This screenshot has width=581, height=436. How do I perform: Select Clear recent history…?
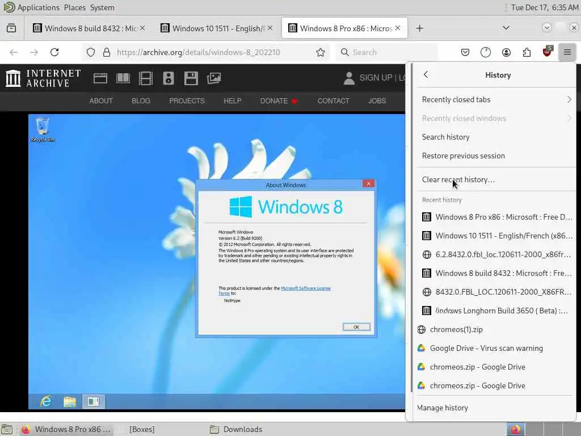coord(496,179)
